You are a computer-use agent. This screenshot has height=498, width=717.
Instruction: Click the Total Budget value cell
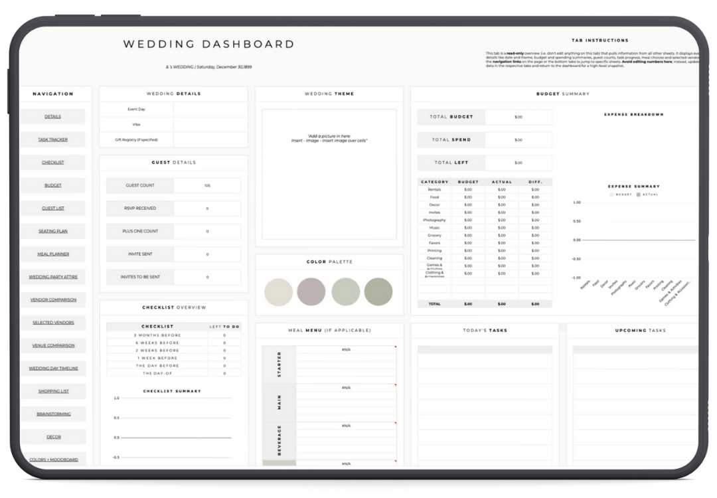[518, 117]
